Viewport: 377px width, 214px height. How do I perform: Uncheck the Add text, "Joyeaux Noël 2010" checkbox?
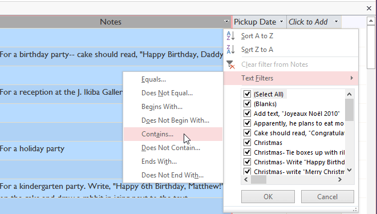(x=247, y=113)
